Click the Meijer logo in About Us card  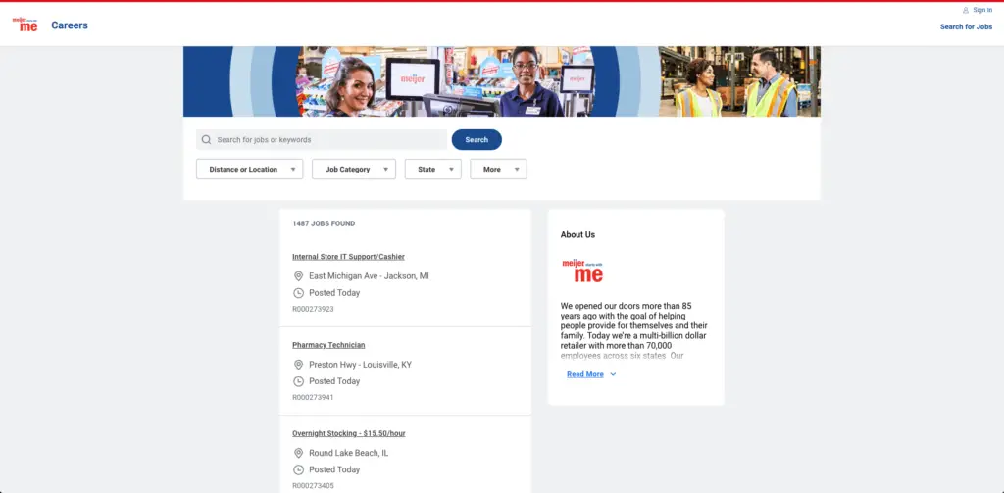point(582,271)
